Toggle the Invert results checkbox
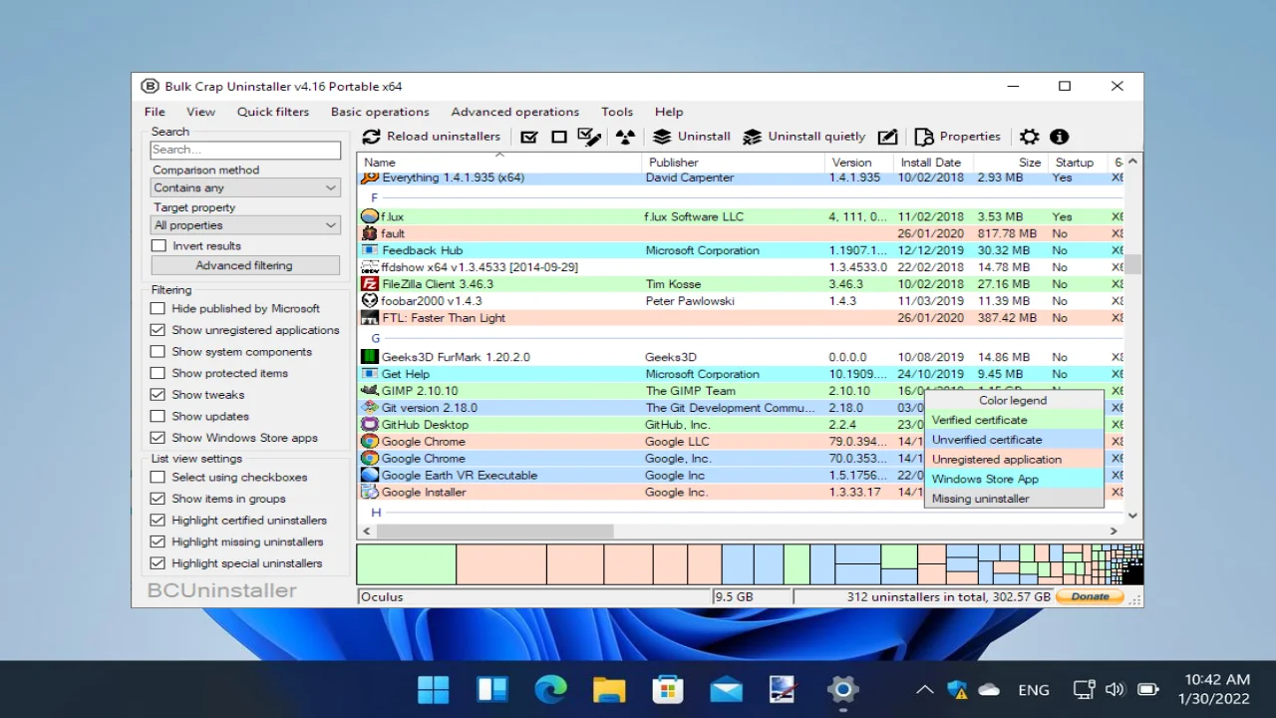The image size is (1276, 718). click(159, 245)
